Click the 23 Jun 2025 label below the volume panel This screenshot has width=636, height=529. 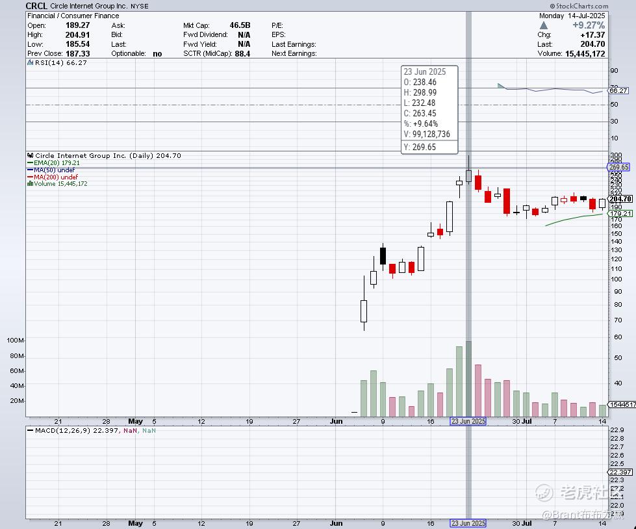coord(468,421)
